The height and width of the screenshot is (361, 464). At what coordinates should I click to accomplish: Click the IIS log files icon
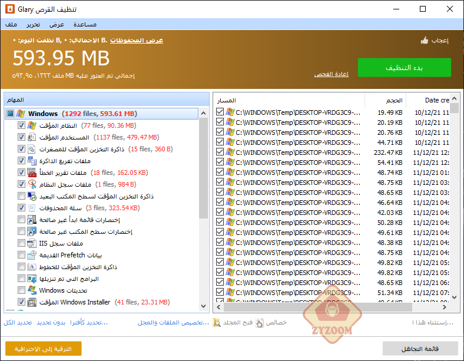[x=32, y=243]
